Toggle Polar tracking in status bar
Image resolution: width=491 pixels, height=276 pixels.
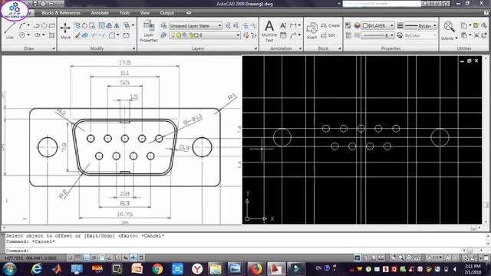coord(94,258)
